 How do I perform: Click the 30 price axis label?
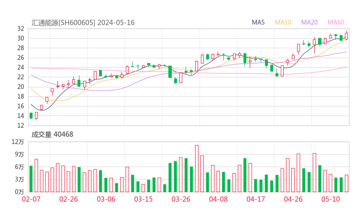click(21, 38)
